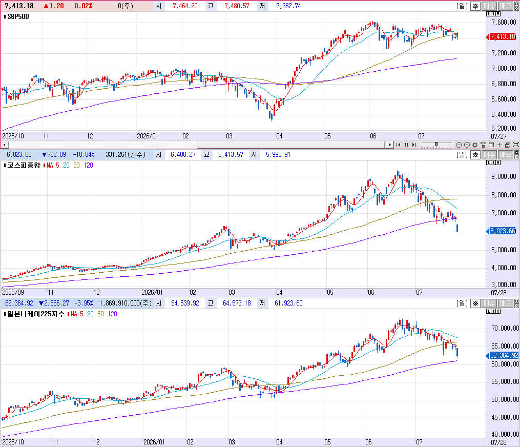The height and width of the screenshot is (447, 520).
Task: Toggle L scale button on 일본니케이225지수 chart
Action: [488, 311]
